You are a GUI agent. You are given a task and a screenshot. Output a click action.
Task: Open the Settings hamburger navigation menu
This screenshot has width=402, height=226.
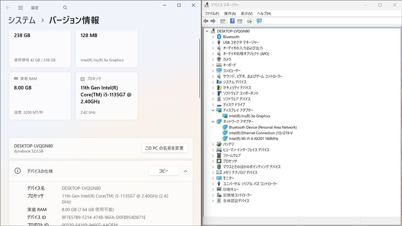(x=20, y=8)
